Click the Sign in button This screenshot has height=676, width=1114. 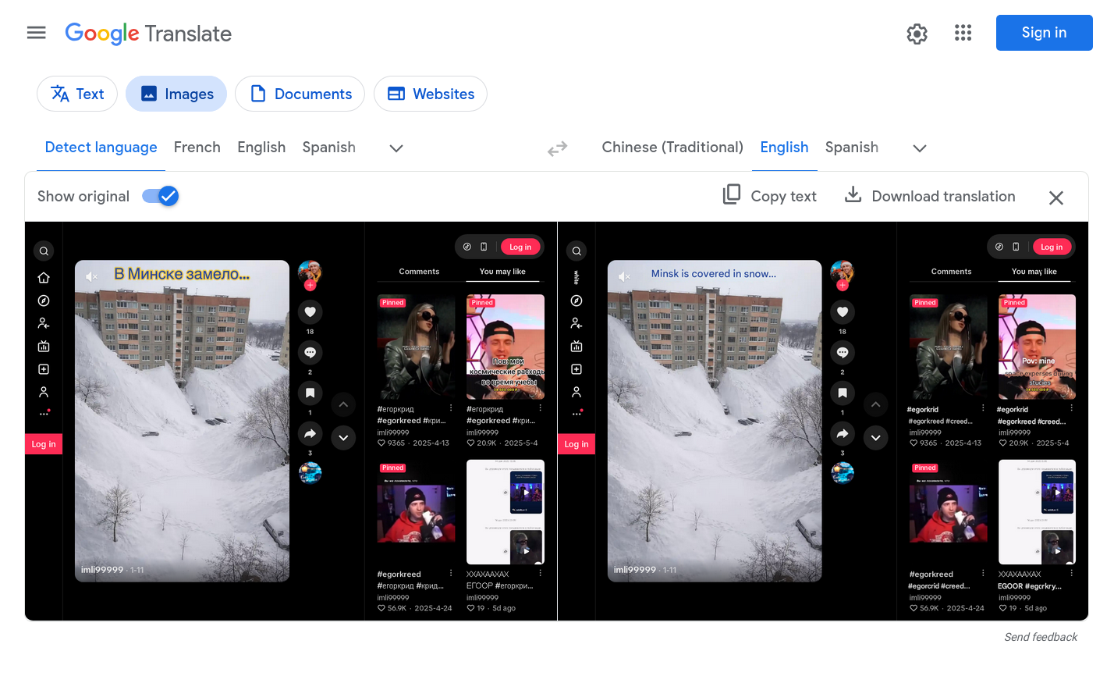[x=1043, y=33]
